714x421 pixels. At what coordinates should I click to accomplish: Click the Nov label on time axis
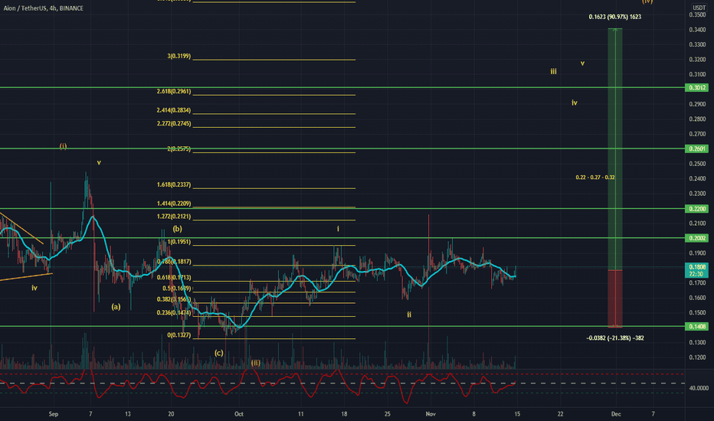(431, 414)
